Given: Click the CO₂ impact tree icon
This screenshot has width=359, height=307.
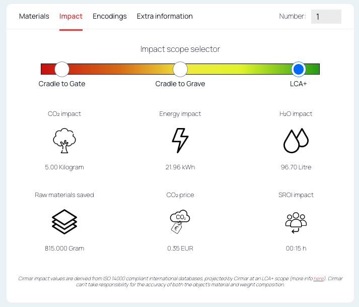Looking at the screenshot, I should [x=64, y=141].
